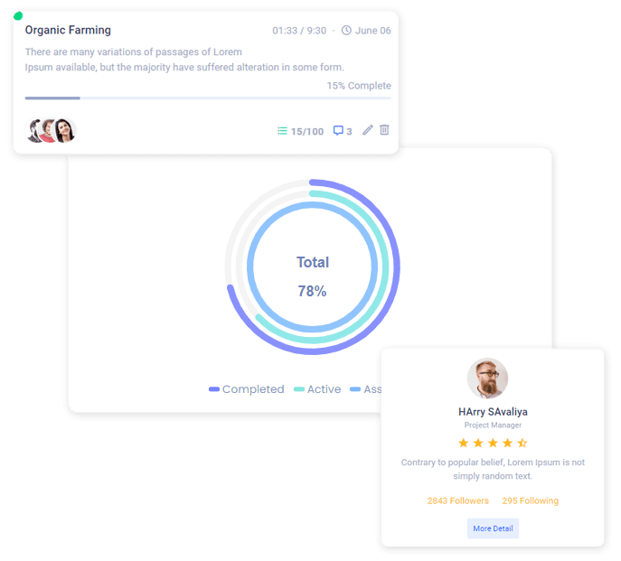Click the first star in rating
621x561 pixels.
click(464, 443)
